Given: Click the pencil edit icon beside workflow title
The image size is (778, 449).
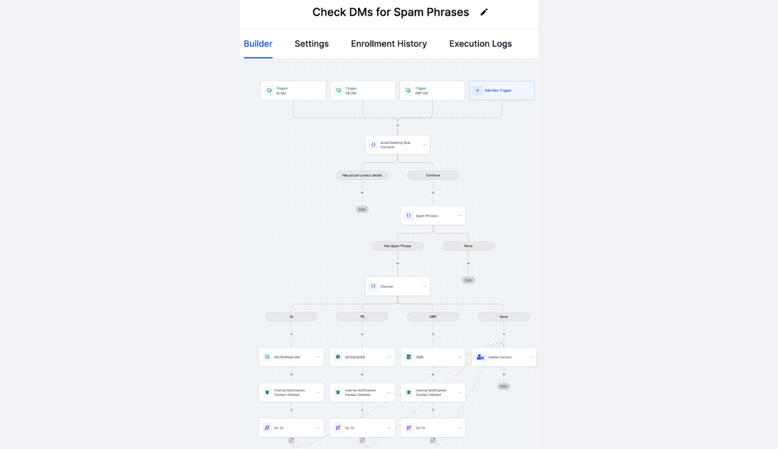Looking at the screenshot, I should coord(484,12).
